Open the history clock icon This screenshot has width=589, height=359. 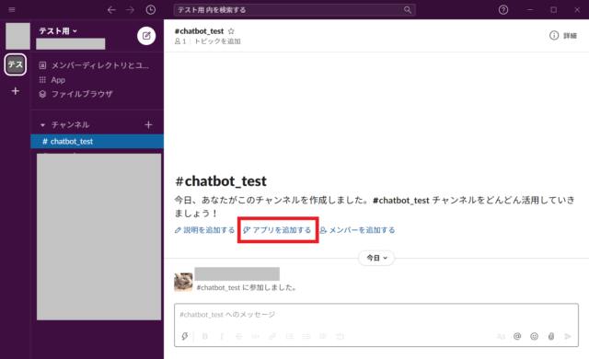coord(151,10)
